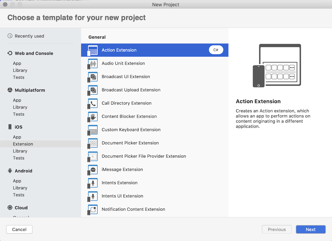Click the Web and Console category icon
Screen dimensions: 332x241
click(10, 53)
